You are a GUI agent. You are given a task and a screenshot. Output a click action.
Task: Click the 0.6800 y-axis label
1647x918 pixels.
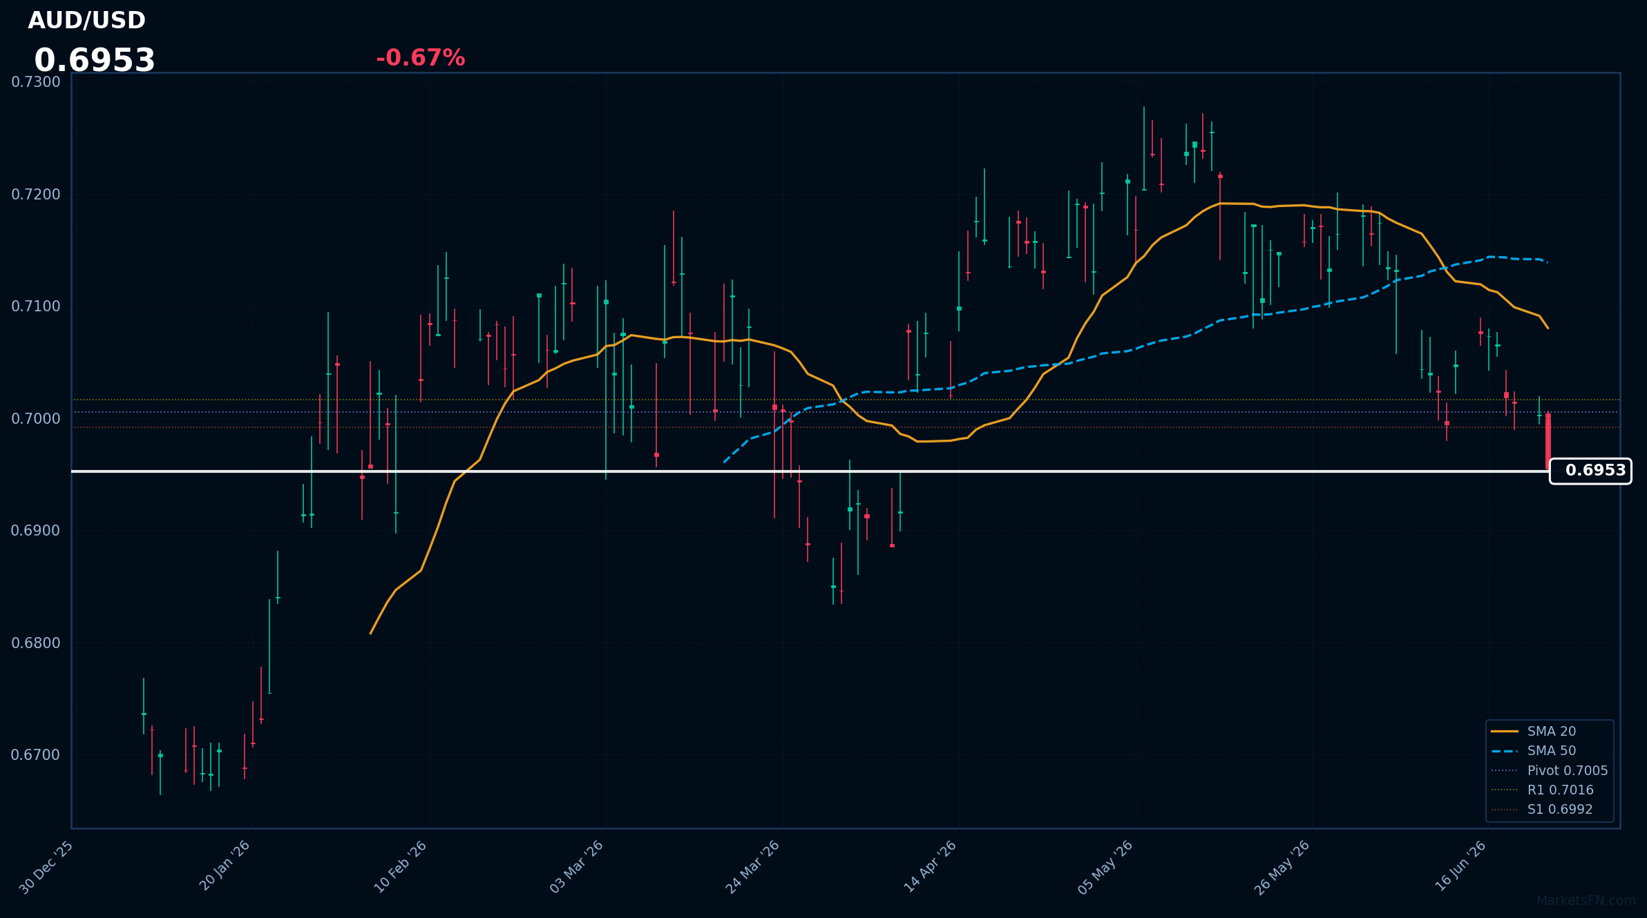(36, 643)
